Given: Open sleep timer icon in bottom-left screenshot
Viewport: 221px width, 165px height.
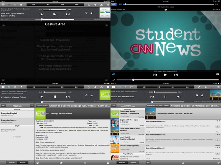Looking at the screenshot, I should click(15, 87).
